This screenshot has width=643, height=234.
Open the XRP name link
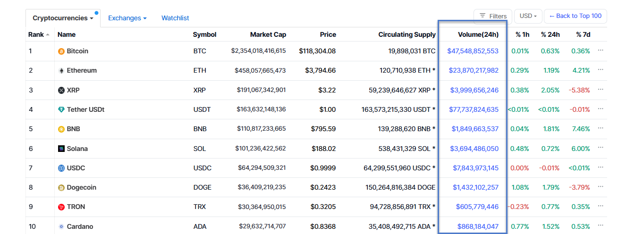(74, 90)
